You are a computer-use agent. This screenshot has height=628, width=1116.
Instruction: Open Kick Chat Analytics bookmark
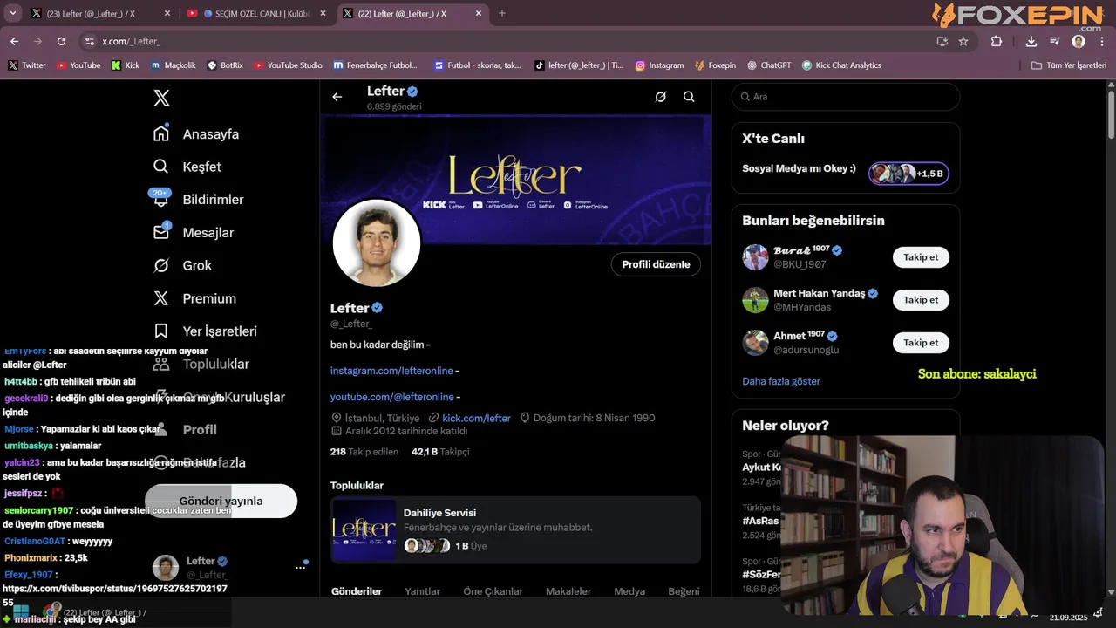pyautogui.click(x=841, y=65)
